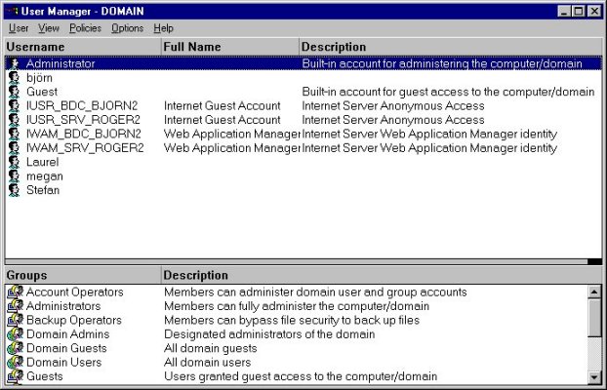607x390 pixels.
Task: Select the Administrator username text
Action: 61,63
